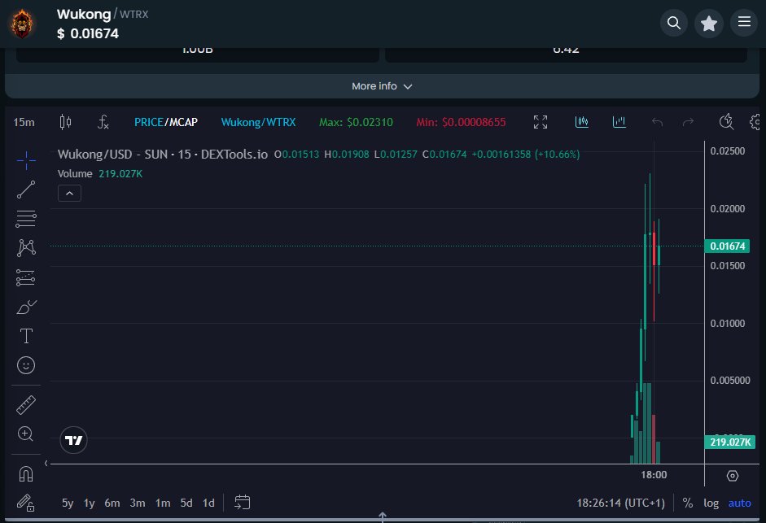Click the TradingView logo badge
This screenshot has width=766, height=523.
[73, 441]
